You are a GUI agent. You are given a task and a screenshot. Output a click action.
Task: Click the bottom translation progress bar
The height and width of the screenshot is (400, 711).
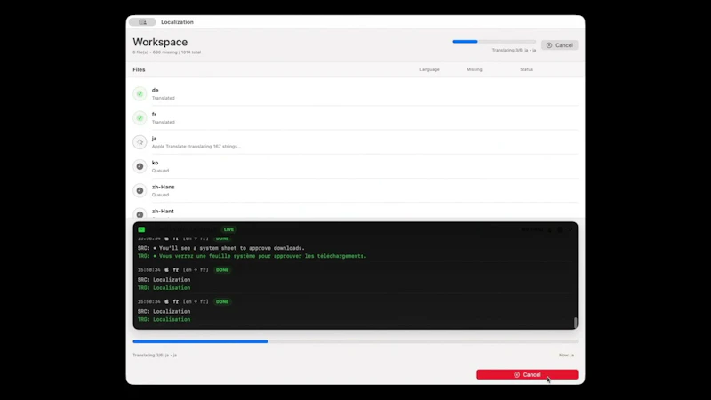[355, 341]
